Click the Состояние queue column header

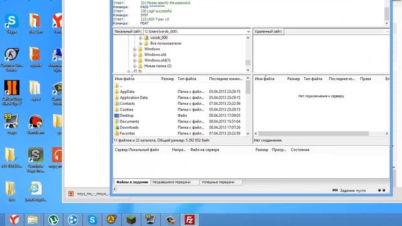(300, 149)
